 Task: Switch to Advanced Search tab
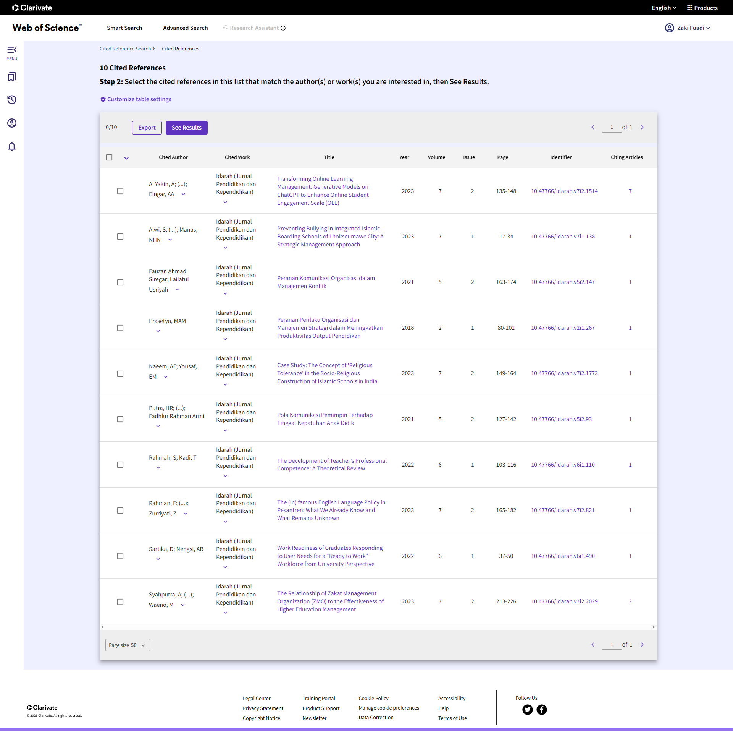[186, 28]
